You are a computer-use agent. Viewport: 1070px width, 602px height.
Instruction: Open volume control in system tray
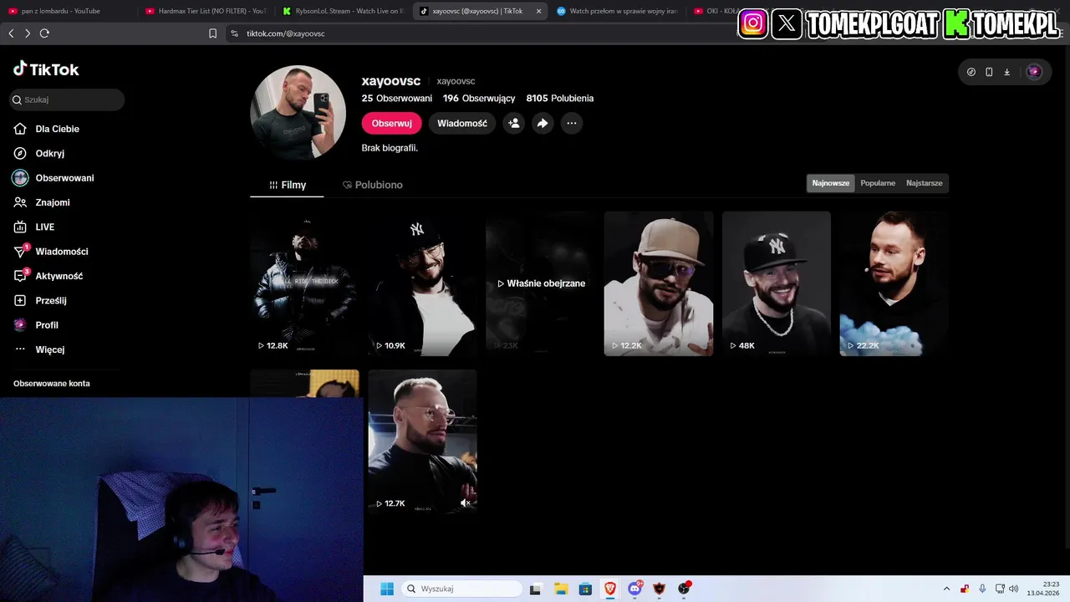[1014, 589]
